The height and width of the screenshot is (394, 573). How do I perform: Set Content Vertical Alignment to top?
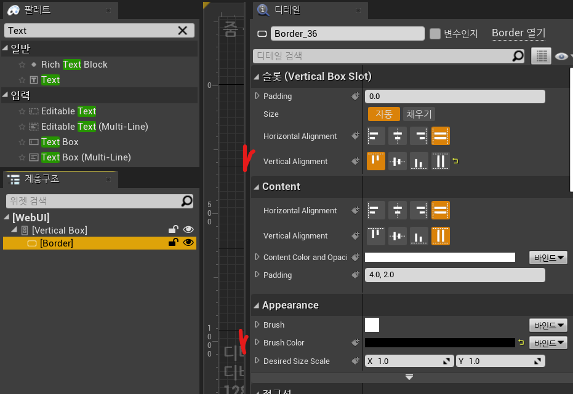376,236
